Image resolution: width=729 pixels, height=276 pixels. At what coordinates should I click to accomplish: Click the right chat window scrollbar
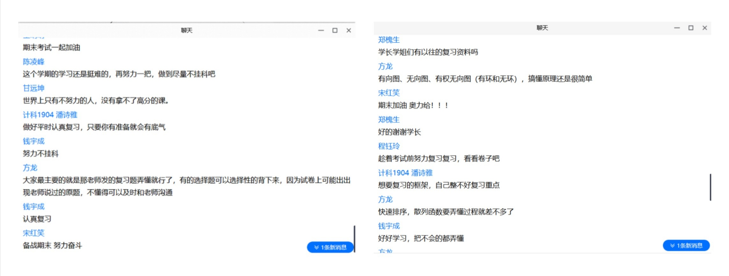click(x=710, y=187)
